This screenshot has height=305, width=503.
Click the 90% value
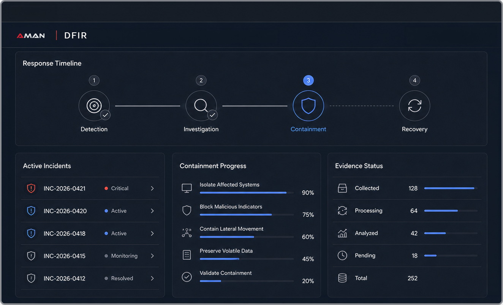pos(308,193)
